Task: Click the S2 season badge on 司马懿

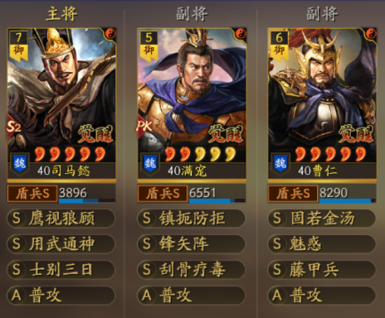Action: pyautogui.click(x=14, y=127)
